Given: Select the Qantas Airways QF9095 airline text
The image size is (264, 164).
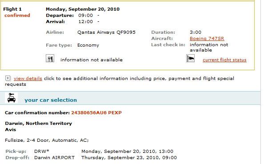Looking at the screenshot, I should (106, 32).
